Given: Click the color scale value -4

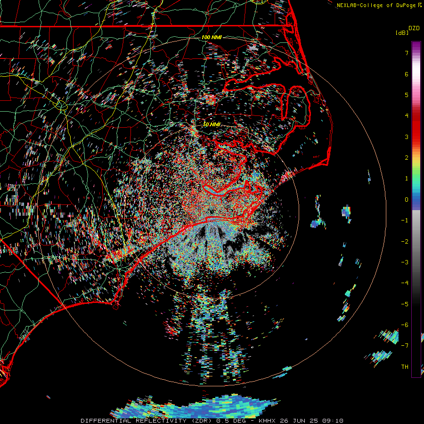Looking at the screenshot, I should point(405,283).
